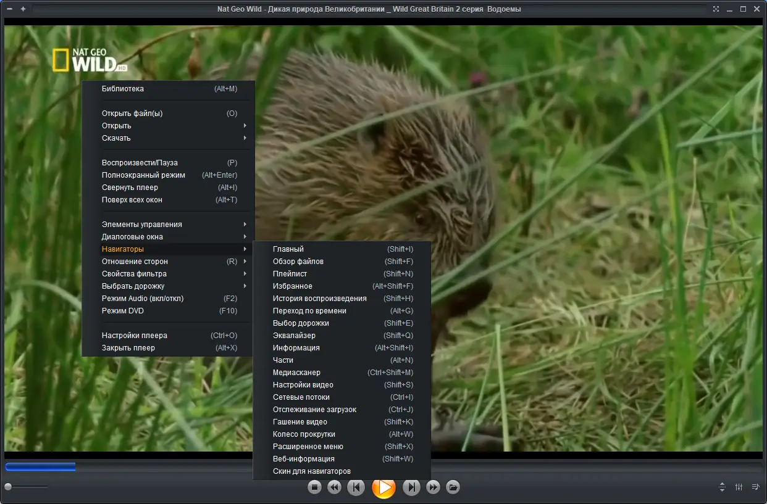Click the Stop playback button
Screen dimensions: 767x504
click(314, 487)
